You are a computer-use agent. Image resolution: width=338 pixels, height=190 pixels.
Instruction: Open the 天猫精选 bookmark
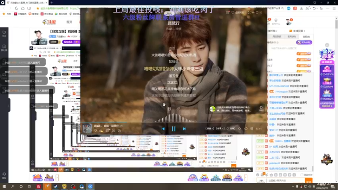(x=20, y=14)
